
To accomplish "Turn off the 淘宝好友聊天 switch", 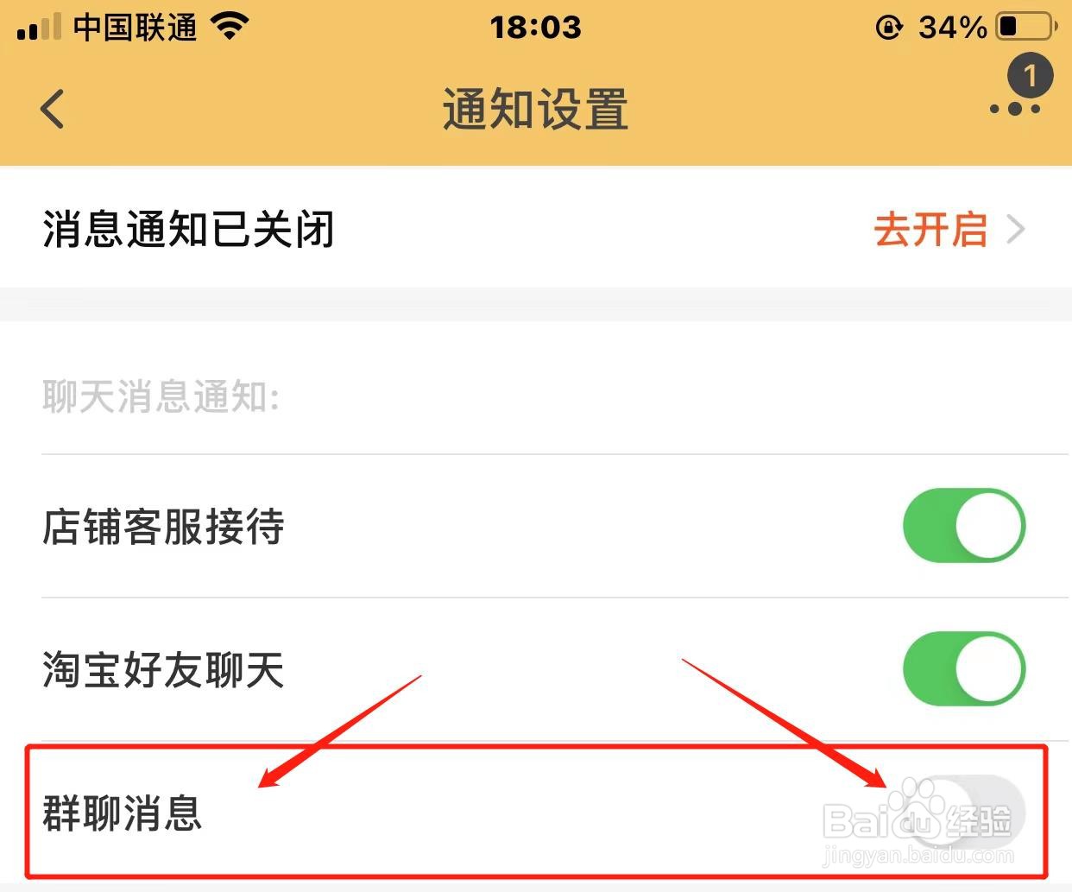I will coord(964,669).
